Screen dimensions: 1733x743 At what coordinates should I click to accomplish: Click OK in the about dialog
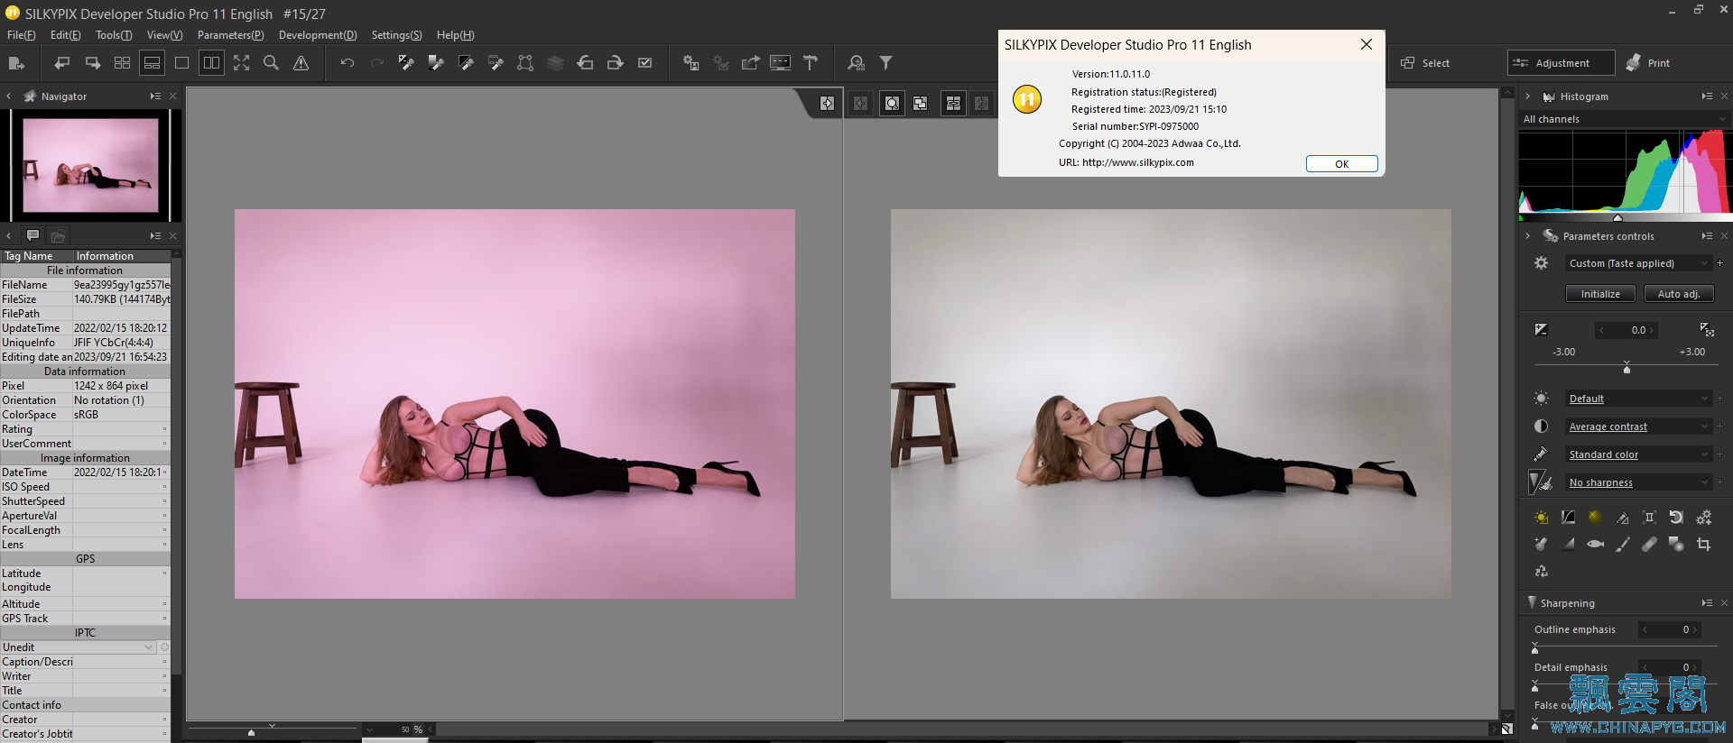click(1341, 164)
